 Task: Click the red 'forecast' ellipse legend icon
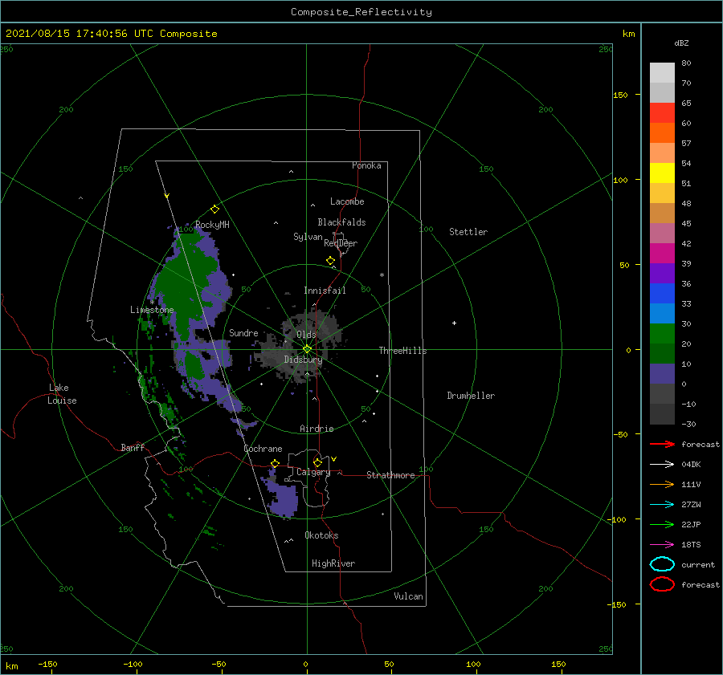pos(662,584)
